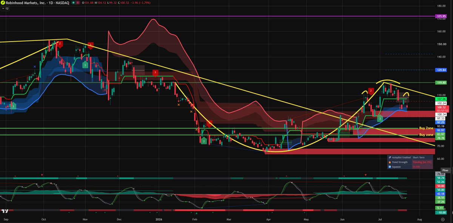
Task: Click the flame Trend Strength icon
Action: 390,162
